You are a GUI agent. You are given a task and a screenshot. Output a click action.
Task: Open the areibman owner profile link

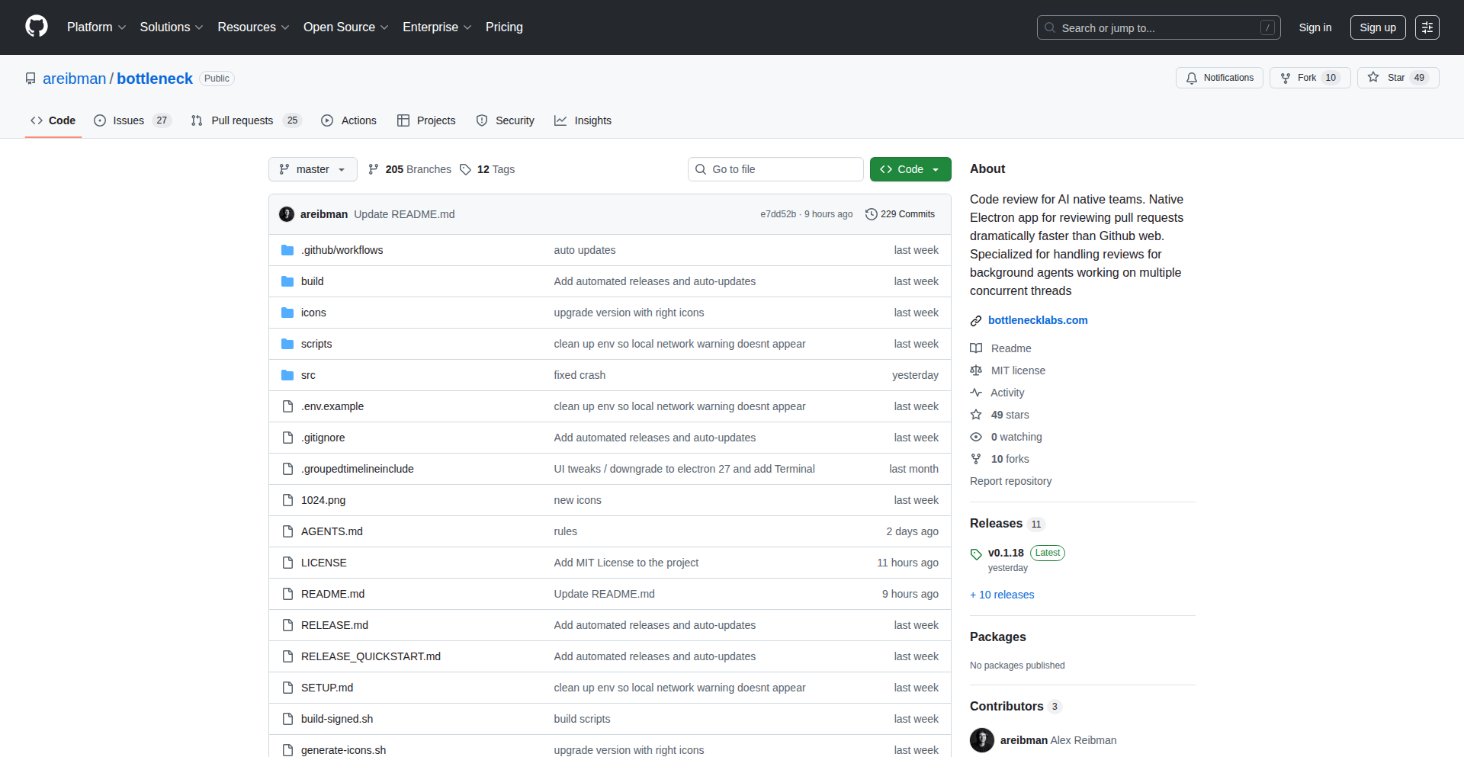click(75, 79)
